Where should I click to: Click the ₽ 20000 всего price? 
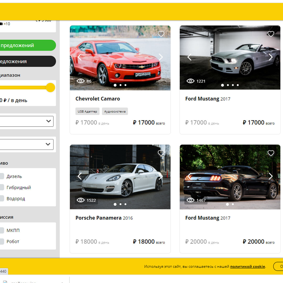tap(259, 242)
